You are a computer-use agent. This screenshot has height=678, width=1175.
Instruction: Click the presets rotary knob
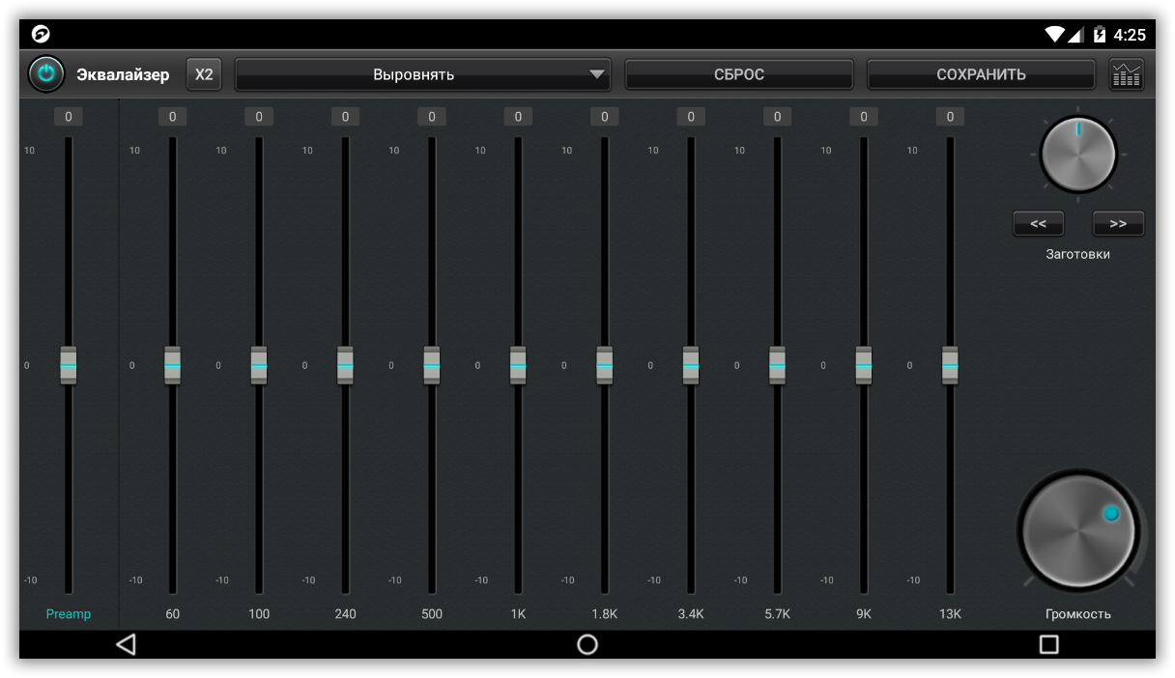click(1077, 155)
